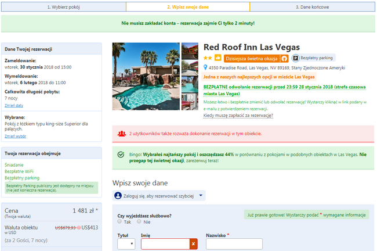This screenshot has height=251, width=377.
Task: Click the Zmień datę link
Action: [14, 106]
